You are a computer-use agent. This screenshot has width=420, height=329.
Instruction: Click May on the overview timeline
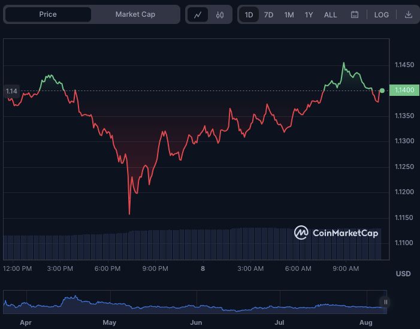[x=109, y=322]
